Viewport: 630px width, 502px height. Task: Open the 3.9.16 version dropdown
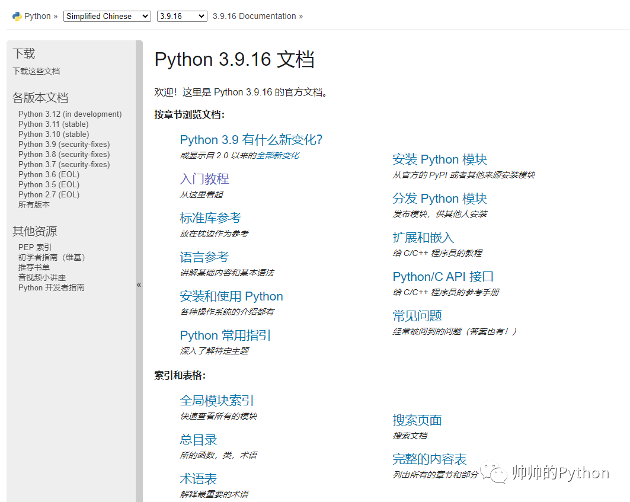[182, 16]
